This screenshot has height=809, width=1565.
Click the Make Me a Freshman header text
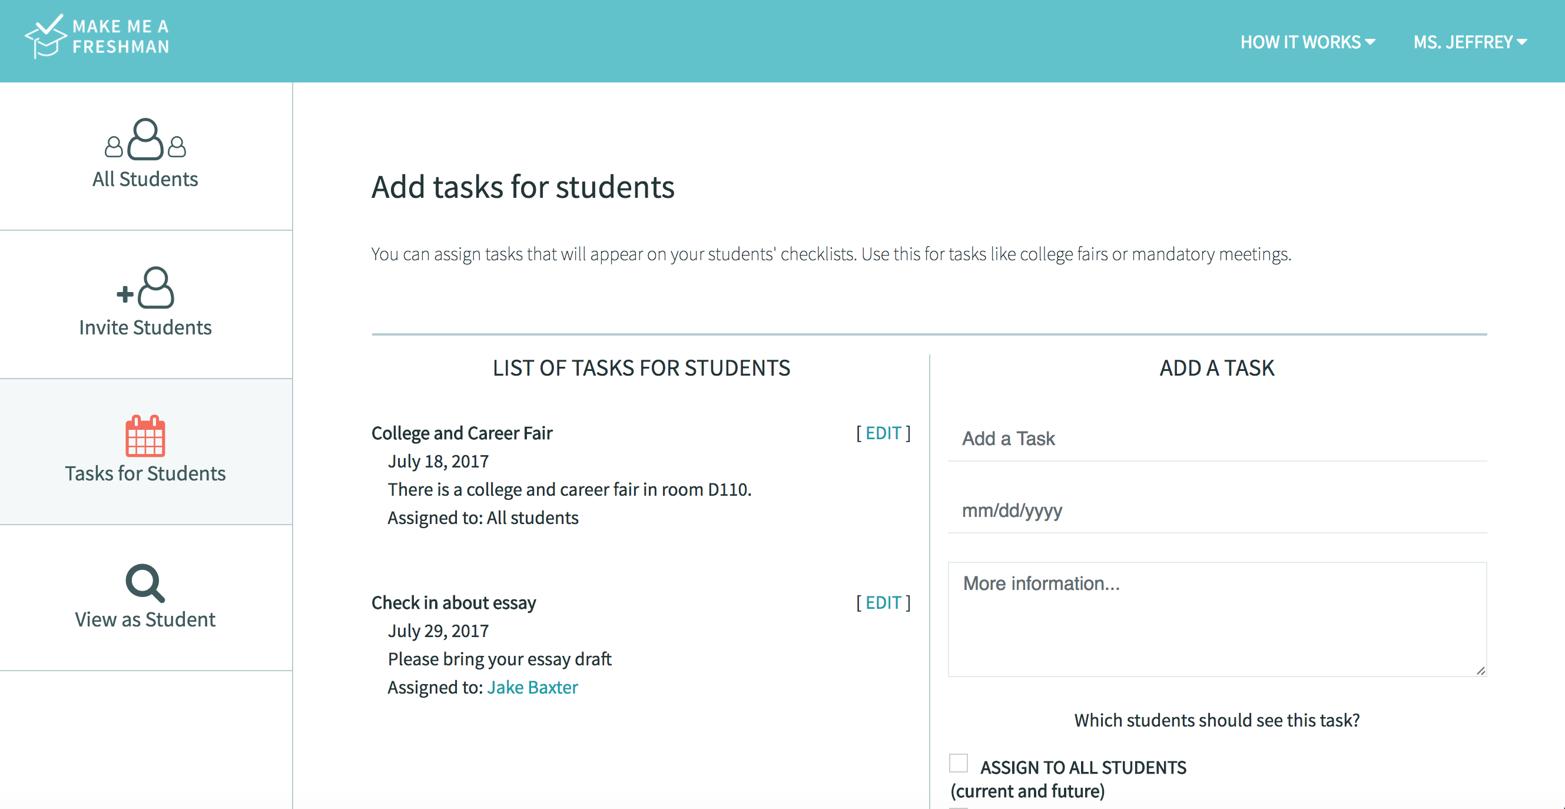click(120, 37)
